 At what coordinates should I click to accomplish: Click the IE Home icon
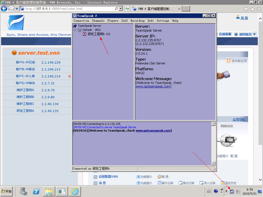coord(246,9)
